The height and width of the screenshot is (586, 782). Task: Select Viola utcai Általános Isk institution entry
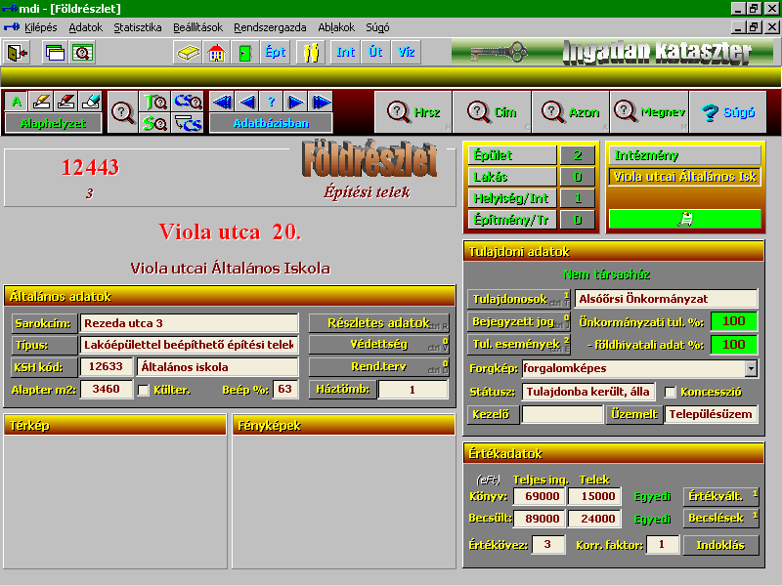(x=685, y=177)
